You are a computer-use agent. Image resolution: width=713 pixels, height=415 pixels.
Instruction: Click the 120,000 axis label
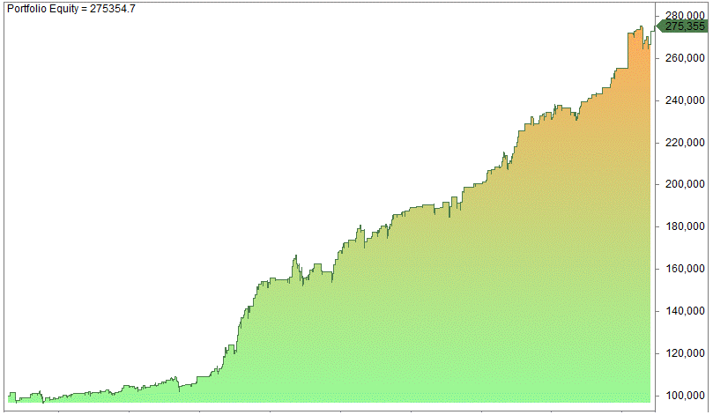[x=685, y=354]
